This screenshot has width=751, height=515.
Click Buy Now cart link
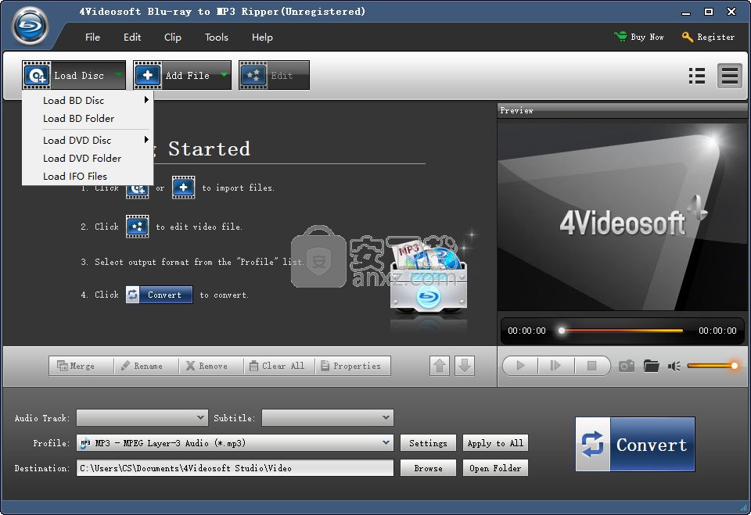click(x=639, y=37)
